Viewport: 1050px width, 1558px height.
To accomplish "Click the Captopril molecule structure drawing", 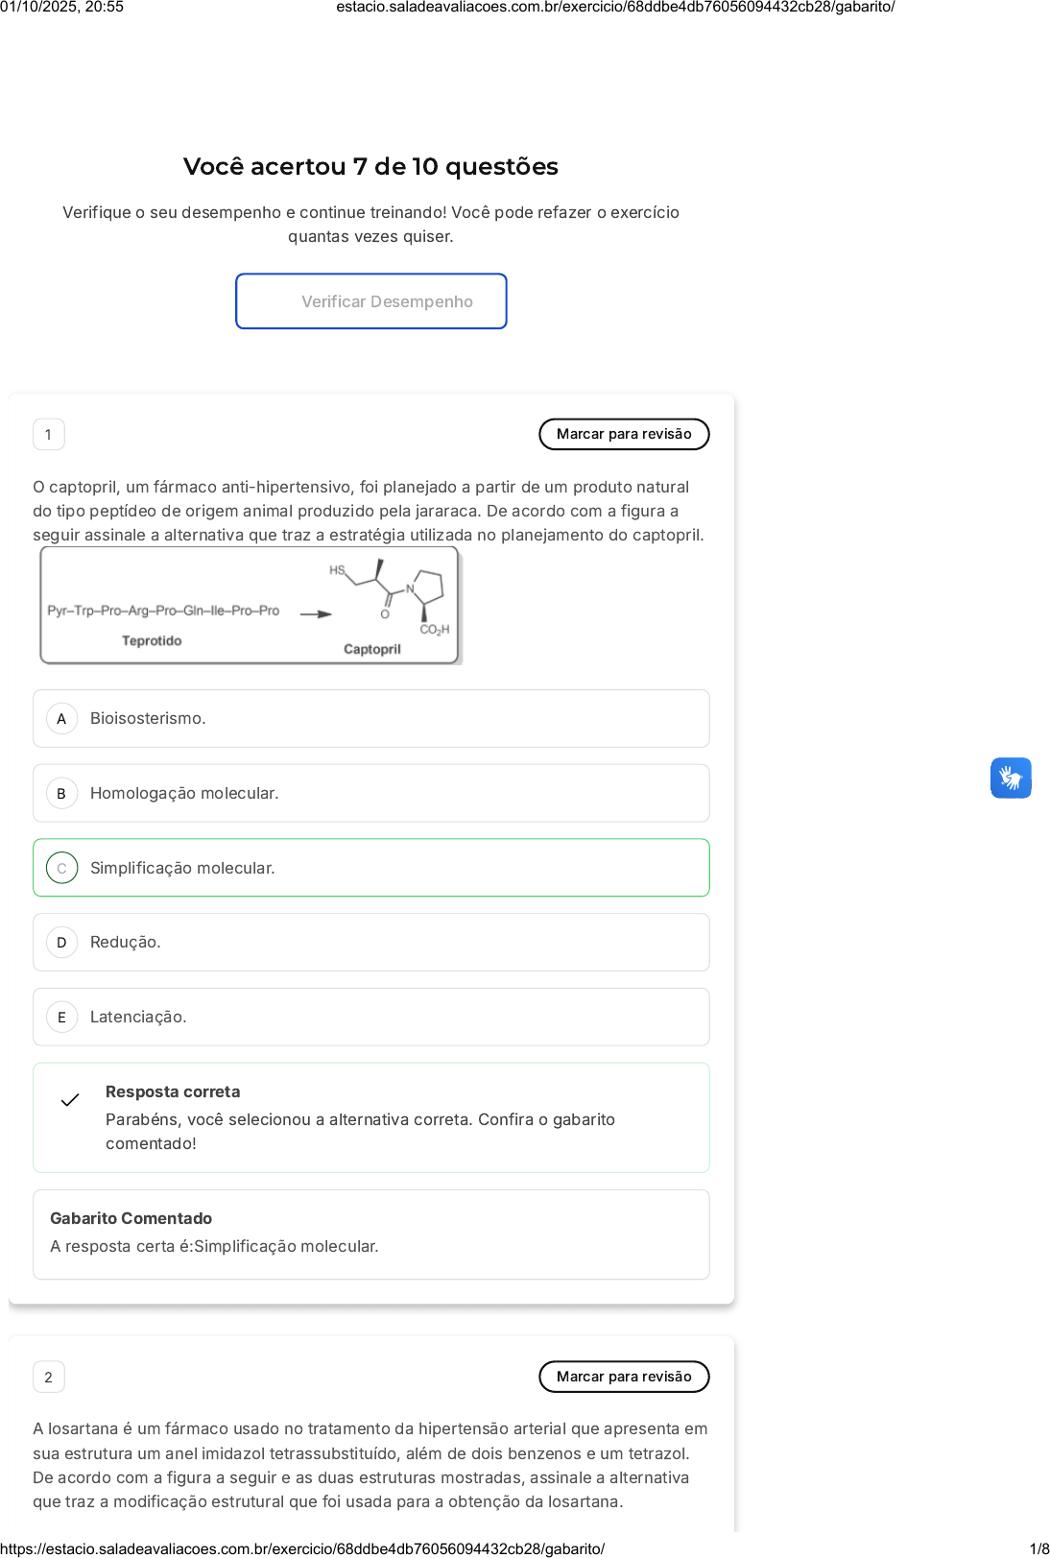I will pyautogui.click(x=395, y=598).
